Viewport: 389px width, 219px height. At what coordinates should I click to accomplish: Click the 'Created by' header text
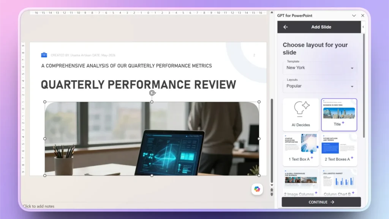tap(83, 55)
